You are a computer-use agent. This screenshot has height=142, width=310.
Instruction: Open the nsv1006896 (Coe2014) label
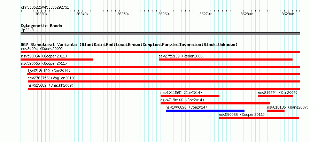click(x=186, y=107)
